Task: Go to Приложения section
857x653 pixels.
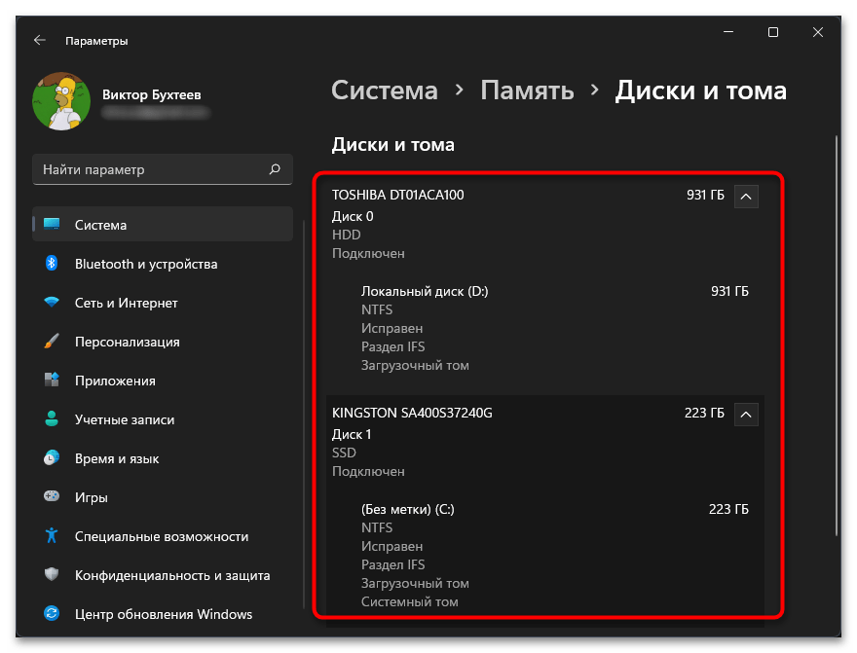Action: (x=115, y=381)
